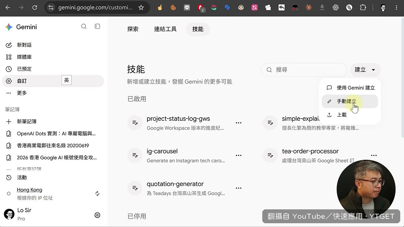Select 自訂 in the sidebar
The width and height of the screenshot is (404, 227).
pyautogui.click(x=53, y=81)
